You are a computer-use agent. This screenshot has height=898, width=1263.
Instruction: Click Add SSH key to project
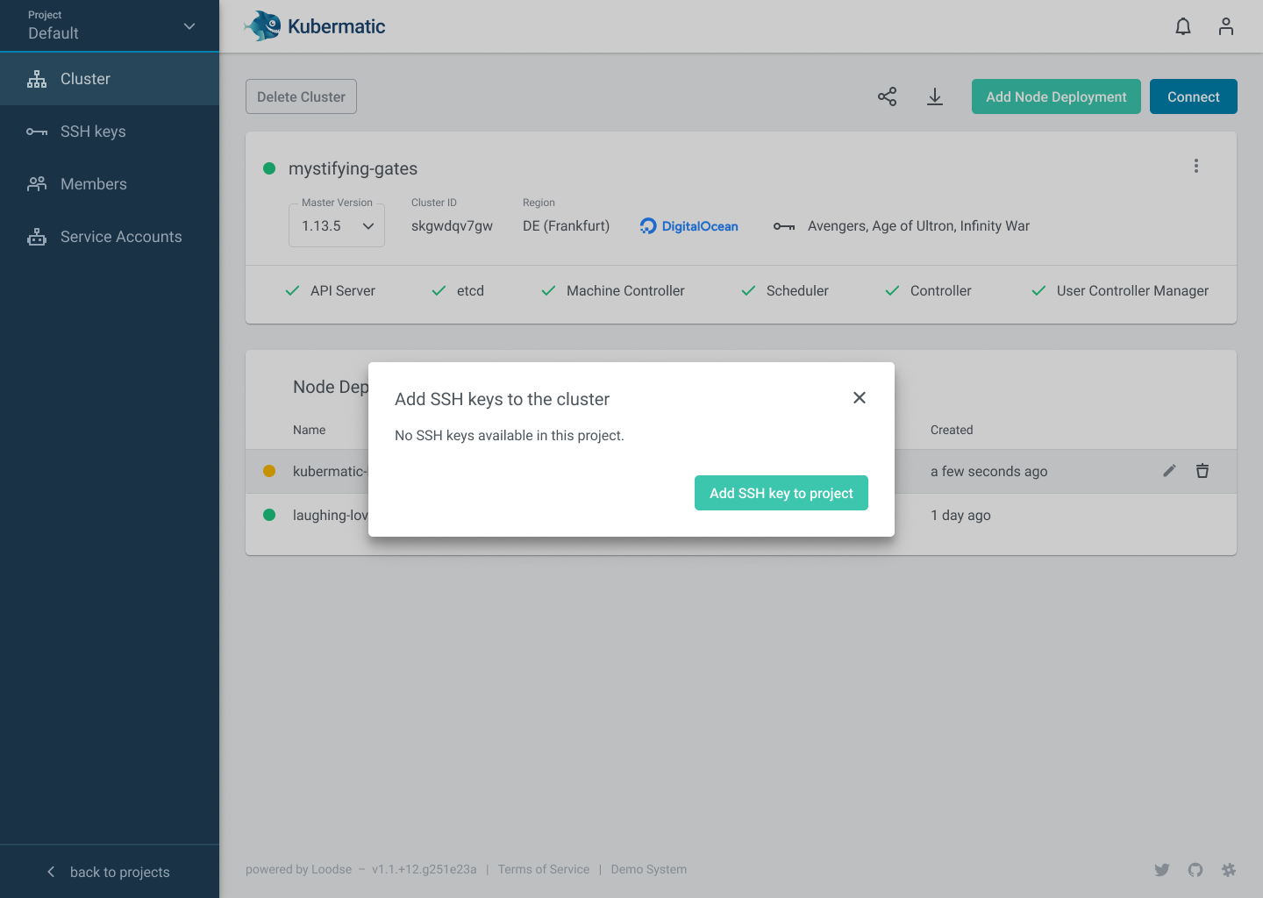(x=781, y=493)
